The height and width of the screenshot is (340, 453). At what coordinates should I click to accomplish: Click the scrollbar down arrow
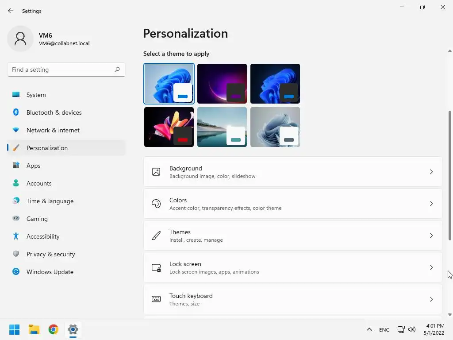pos(449,315)
